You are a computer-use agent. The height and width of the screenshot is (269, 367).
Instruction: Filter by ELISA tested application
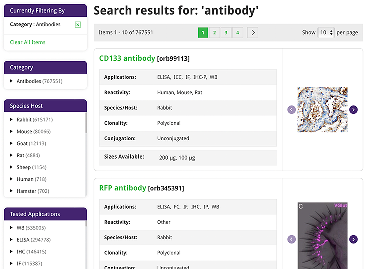tap(23, 240)
